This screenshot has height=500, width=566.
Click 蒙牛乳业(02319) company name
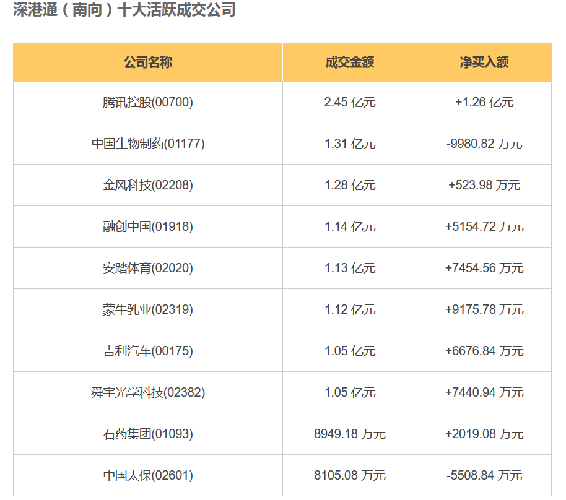(x=148, y=310)
